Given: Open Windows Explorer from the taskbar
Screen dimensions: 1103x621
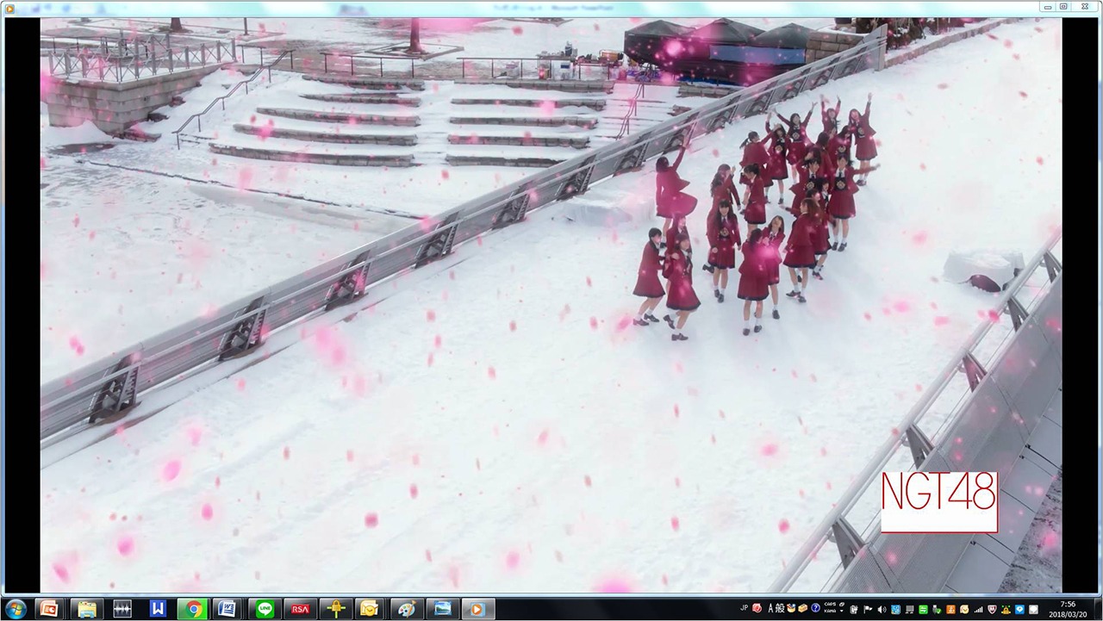Looking at the screenshot, I should [87, 609].
